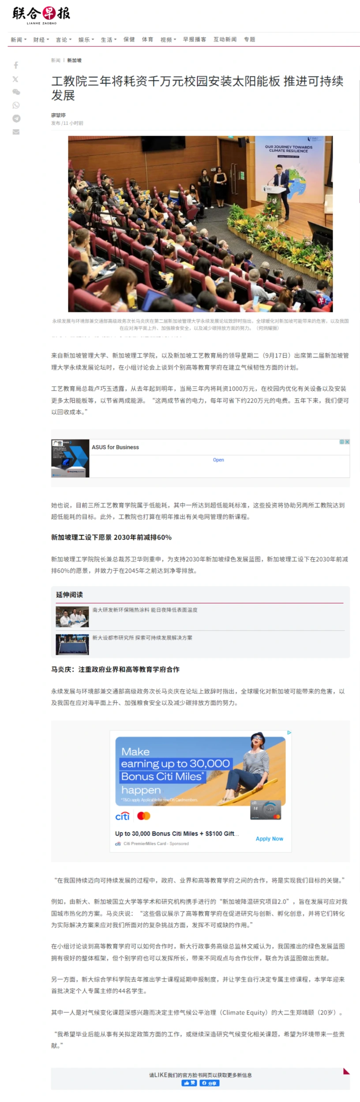
Task: Click Citi Miles ad banner image
Action: coord(200,771)
